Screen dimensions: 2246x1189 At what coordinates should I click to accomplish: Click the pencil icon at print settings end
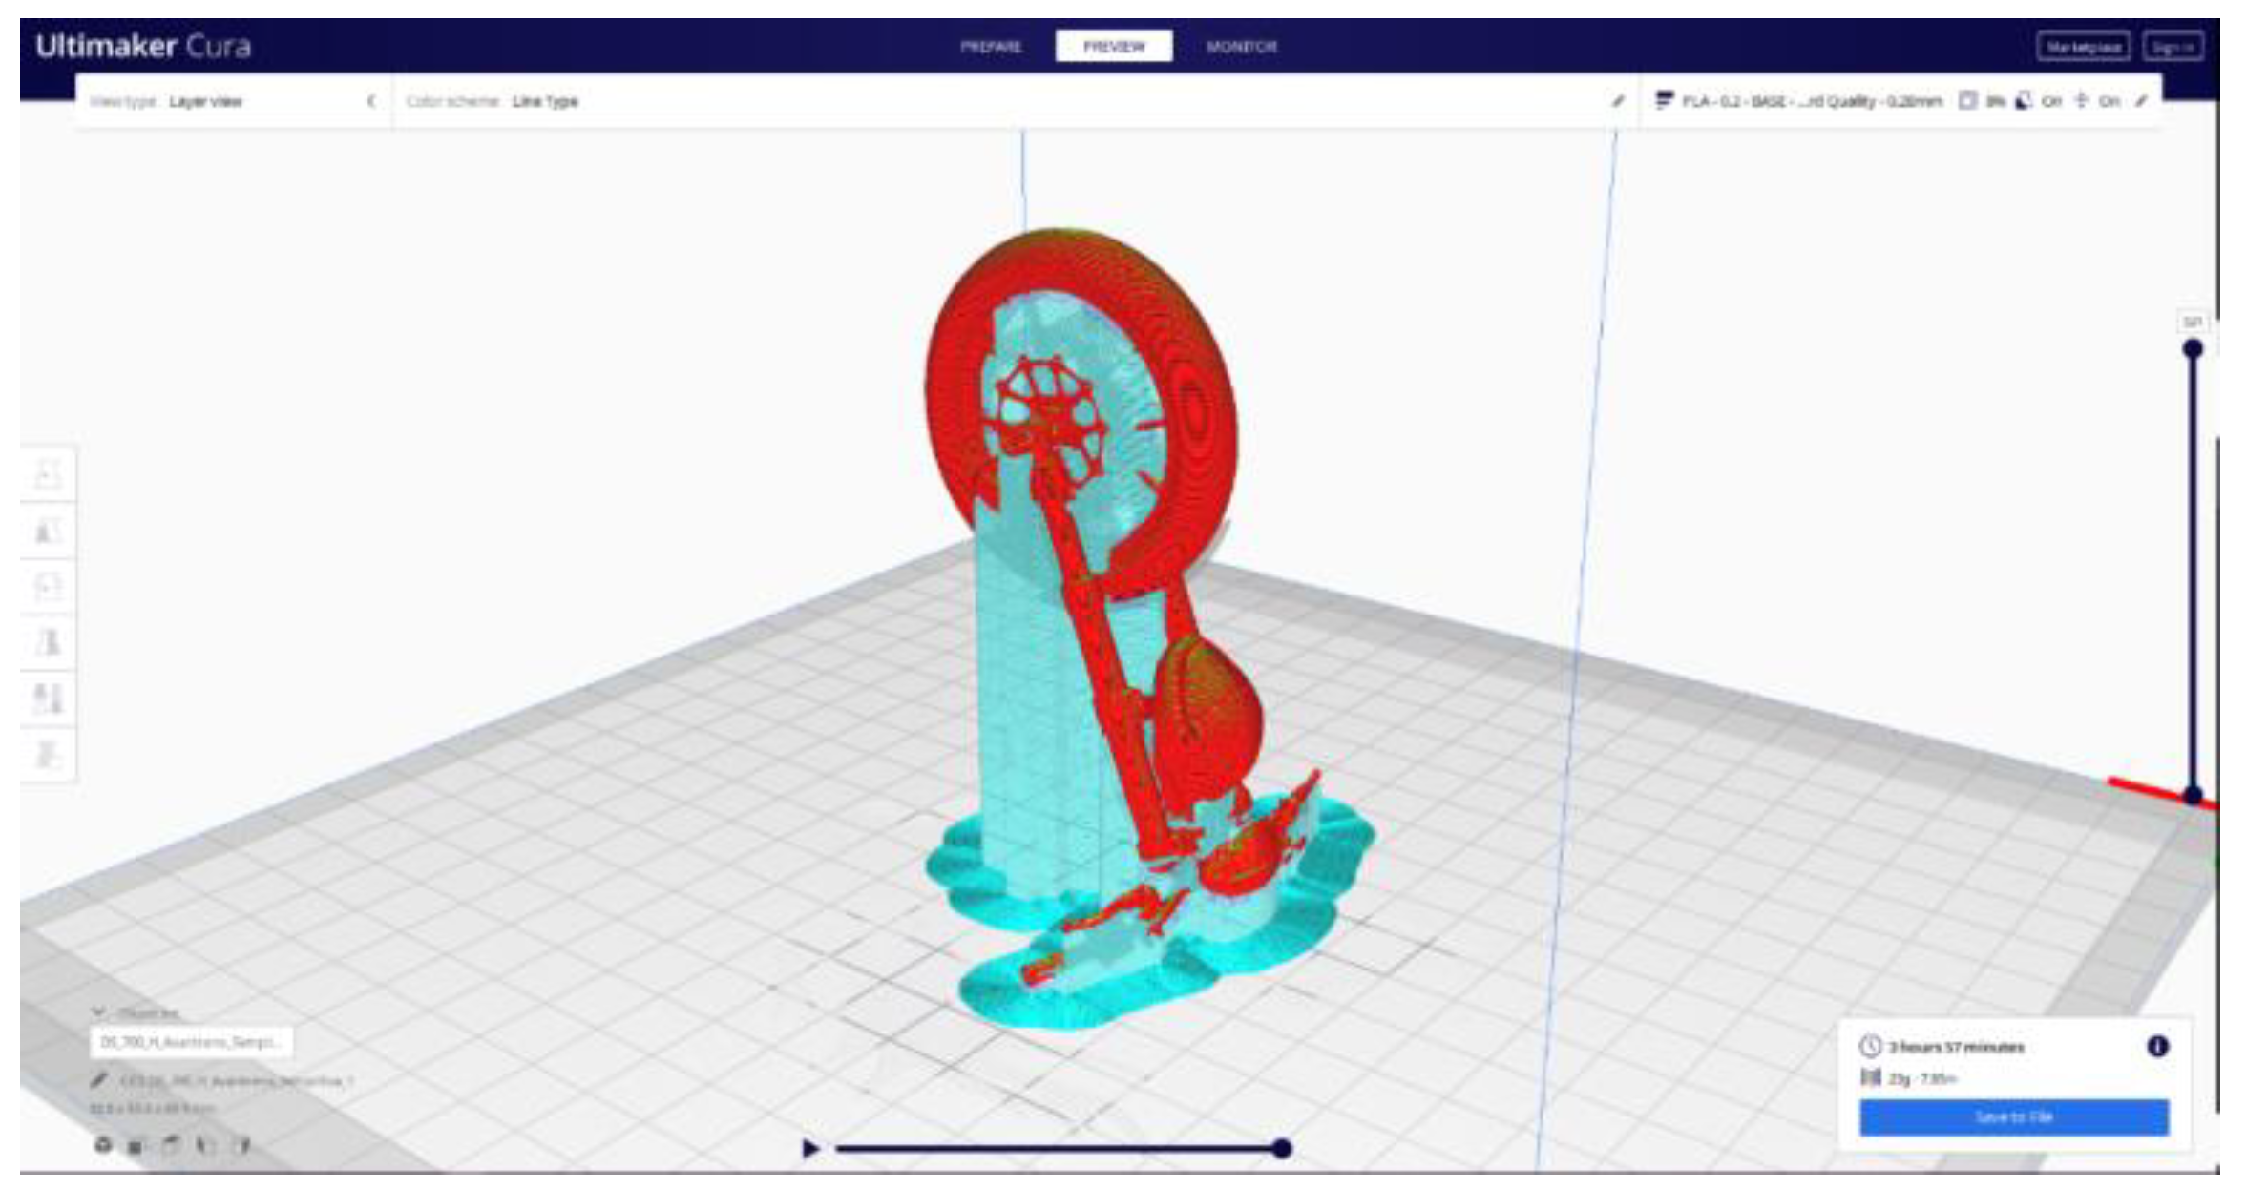[2141, 100]
